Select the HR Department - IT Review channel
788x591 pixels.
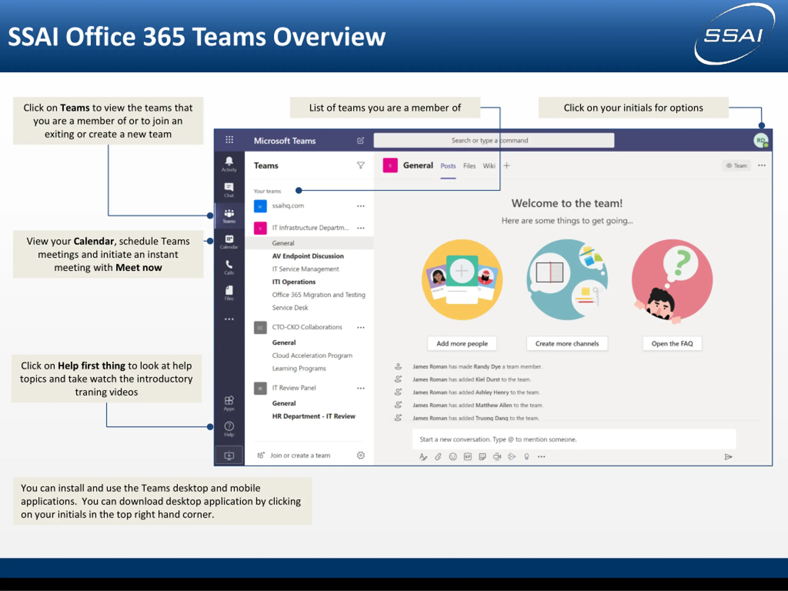(313, 416)
